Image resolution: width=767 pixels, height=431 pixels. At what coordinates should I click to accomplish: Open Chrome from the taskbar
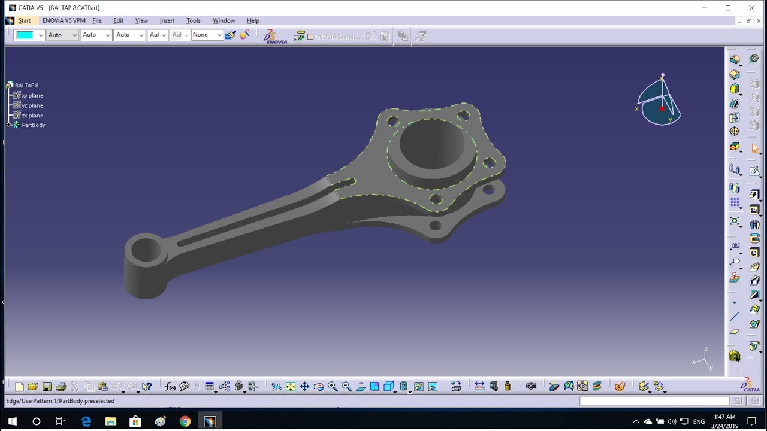185,421
